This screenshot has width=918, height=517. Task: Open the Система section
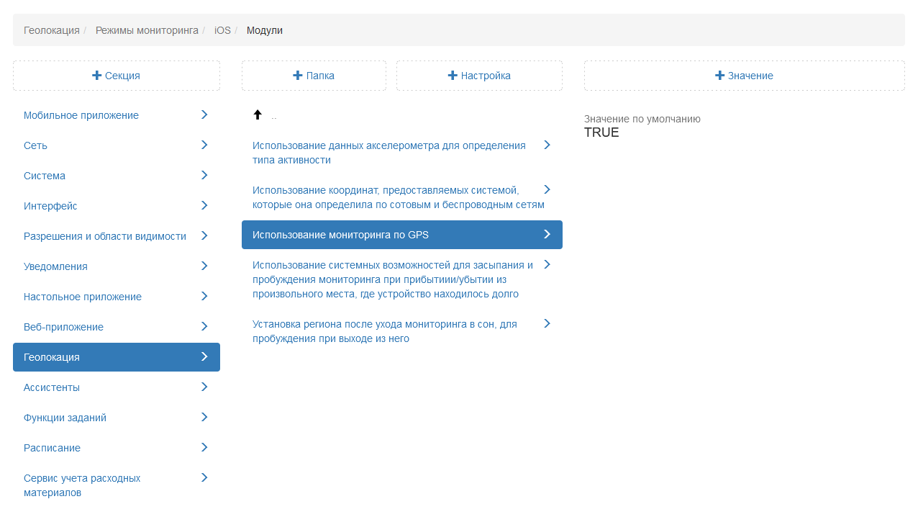click(x=45, y=176)
